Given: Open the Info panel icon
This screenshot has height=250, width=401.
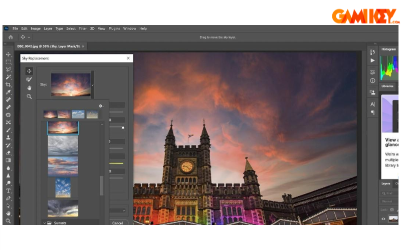Looking at the screenshot, I should (x=372, y=80).
